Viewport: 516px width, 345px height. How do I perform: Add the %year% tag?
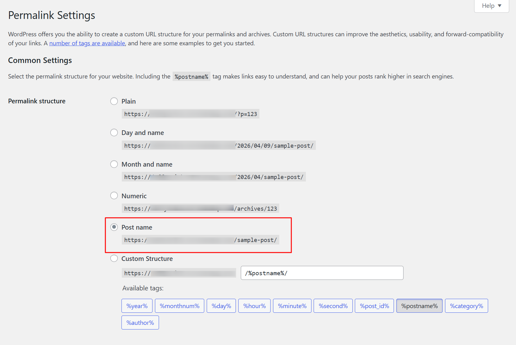click(137, 306)
